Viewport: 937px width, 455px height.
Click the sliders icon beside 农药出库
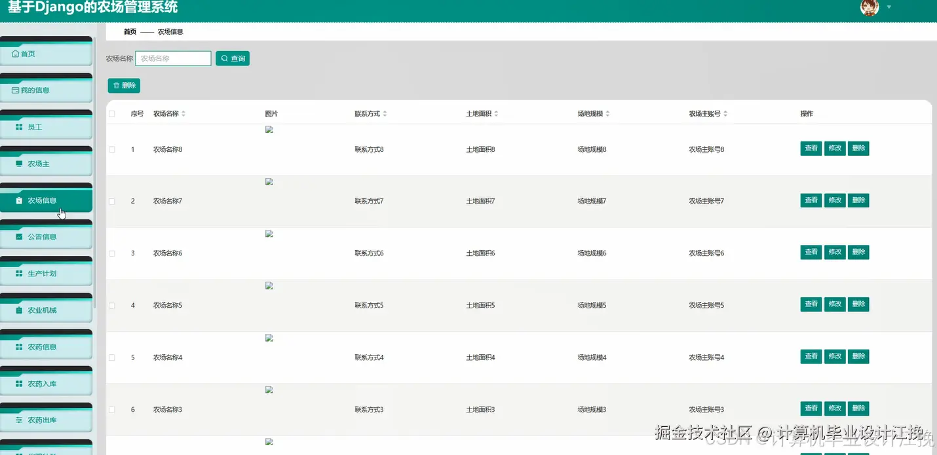pyautogui.click(x=19, y=420)
